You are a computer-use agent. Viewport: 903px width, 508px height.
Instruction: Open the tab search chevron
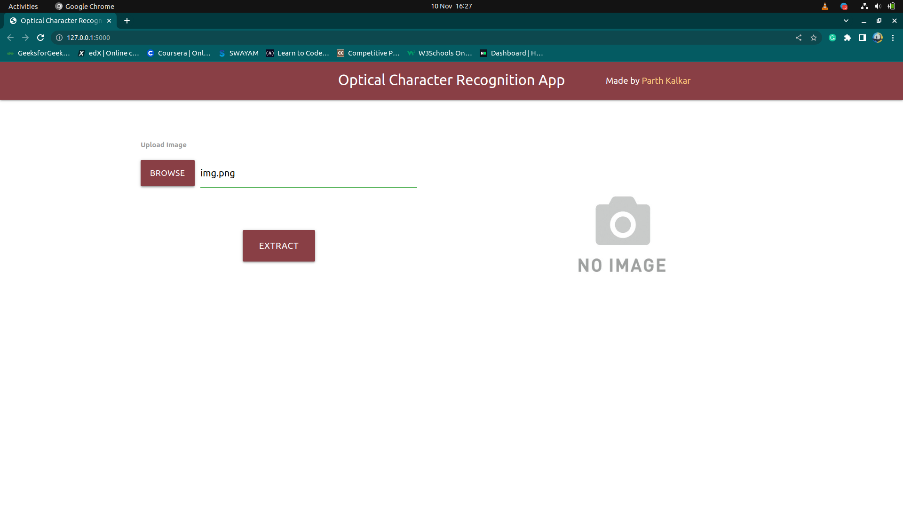coord(846,21)
